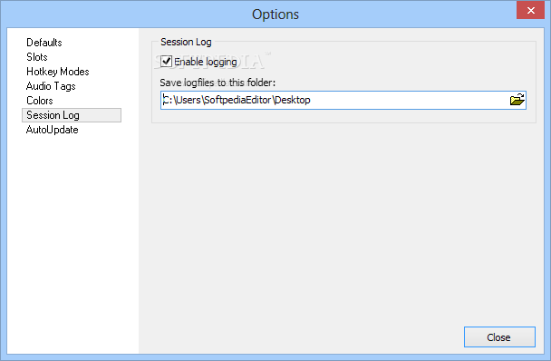Screen dimensions: 551x361
Task: Click the Save logfiles to this folder label
Action: tap(217, 83)
